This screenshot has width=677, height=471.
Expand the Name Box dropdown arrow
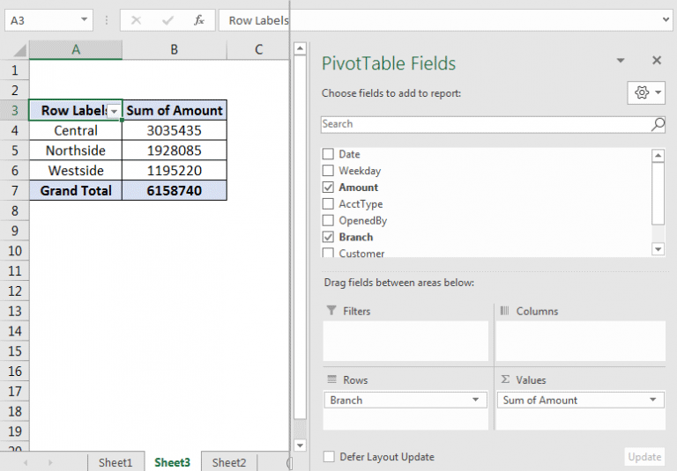coord(85,19)
